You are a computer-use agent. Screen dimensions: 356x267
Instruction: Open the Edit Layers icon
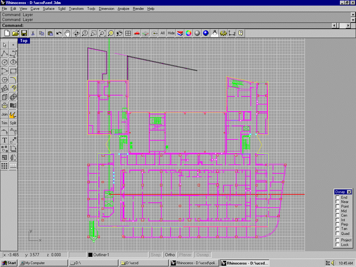[x=180, y=33]
